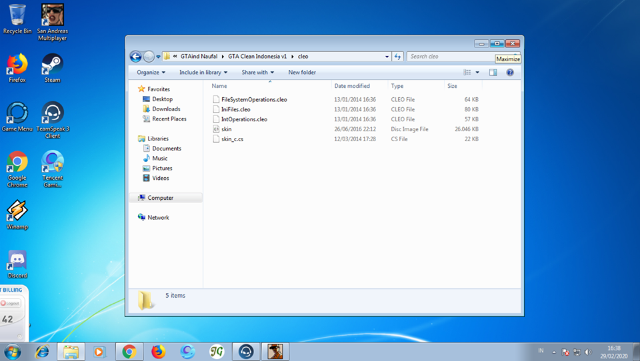Refresh the cleo folder view
This screenshot has height=361, width=640.
397,57
